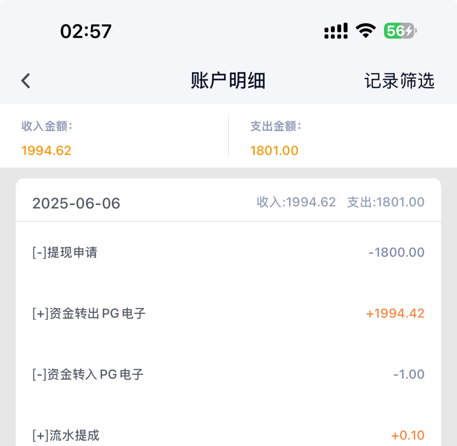Tap the 支出金额 label
This screenshot has width=457, height=446.
(276, 126)
